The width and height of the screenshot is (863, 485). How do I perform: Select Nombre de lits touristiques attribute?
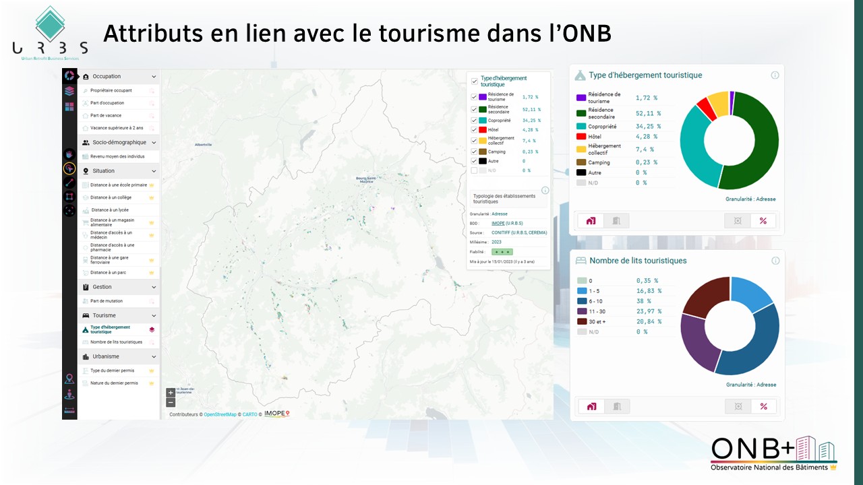[x=116, y=342]
